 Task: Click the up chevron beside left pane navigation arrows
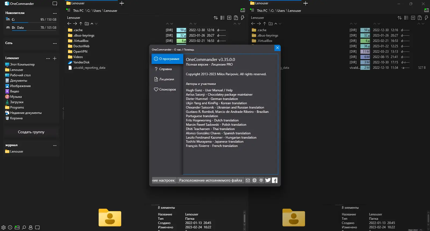point(92,24)
